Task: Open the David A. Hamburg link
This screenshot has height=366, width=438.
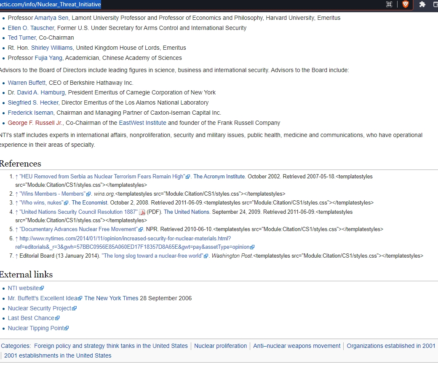Action: (41, 92)
